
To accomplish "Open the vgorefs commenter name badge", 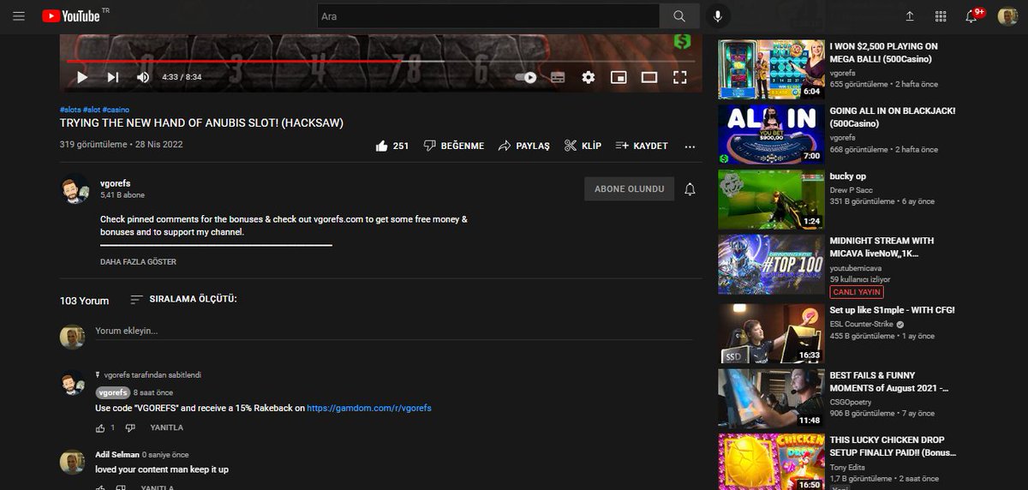I will (x=113, y=392).
